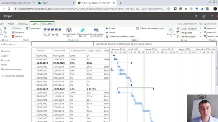Go to Проекты in the sidebar
218x122 pixels.
click(x=5, y=51)
